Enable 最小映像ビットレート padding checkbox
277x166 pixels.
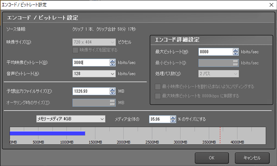tap(157, 86)
